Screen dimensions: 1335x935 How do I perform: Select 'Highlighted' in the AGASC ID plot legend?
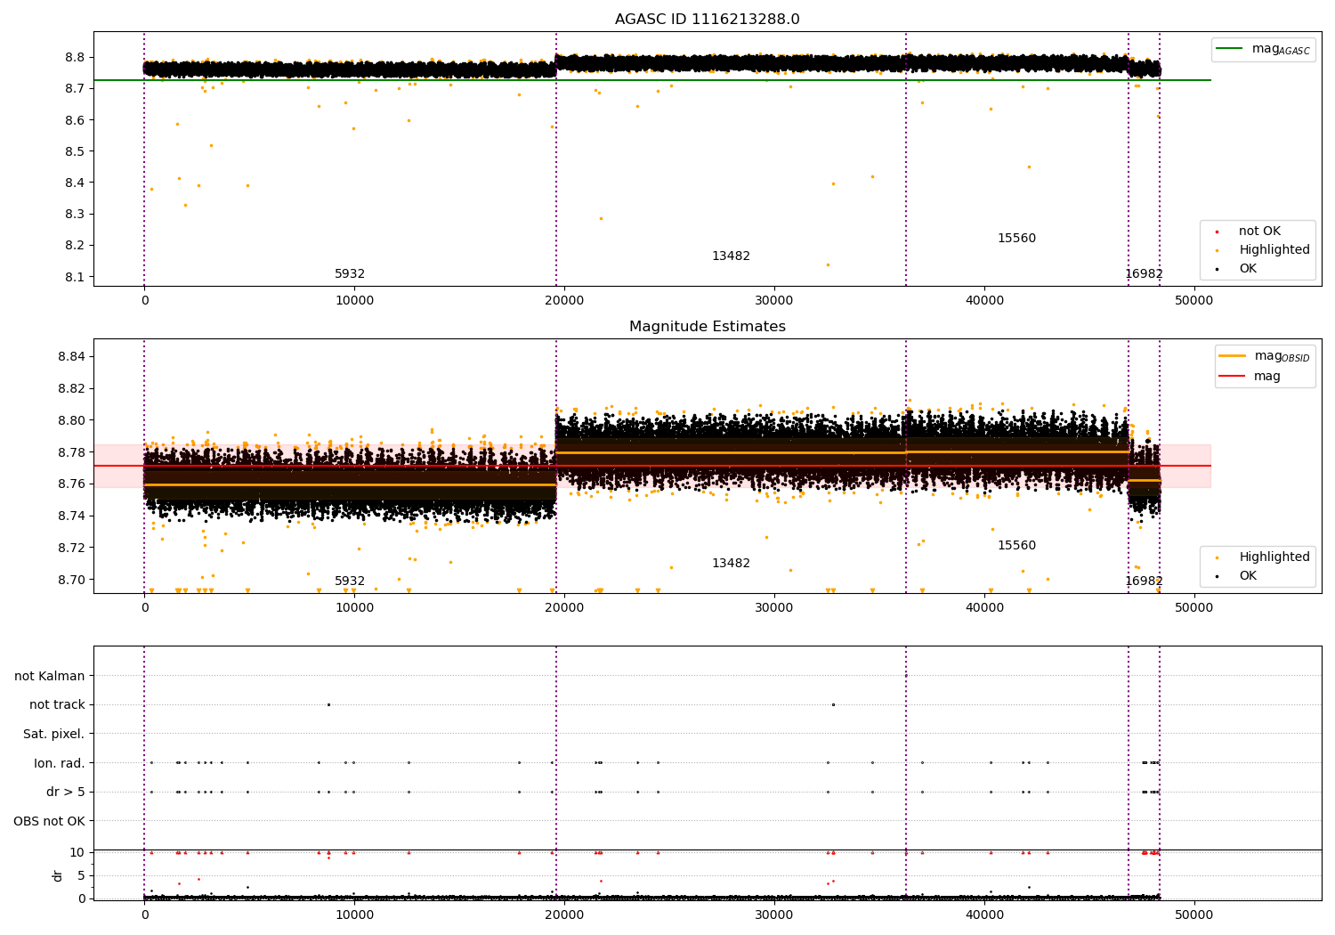(x=1274, y=250)
